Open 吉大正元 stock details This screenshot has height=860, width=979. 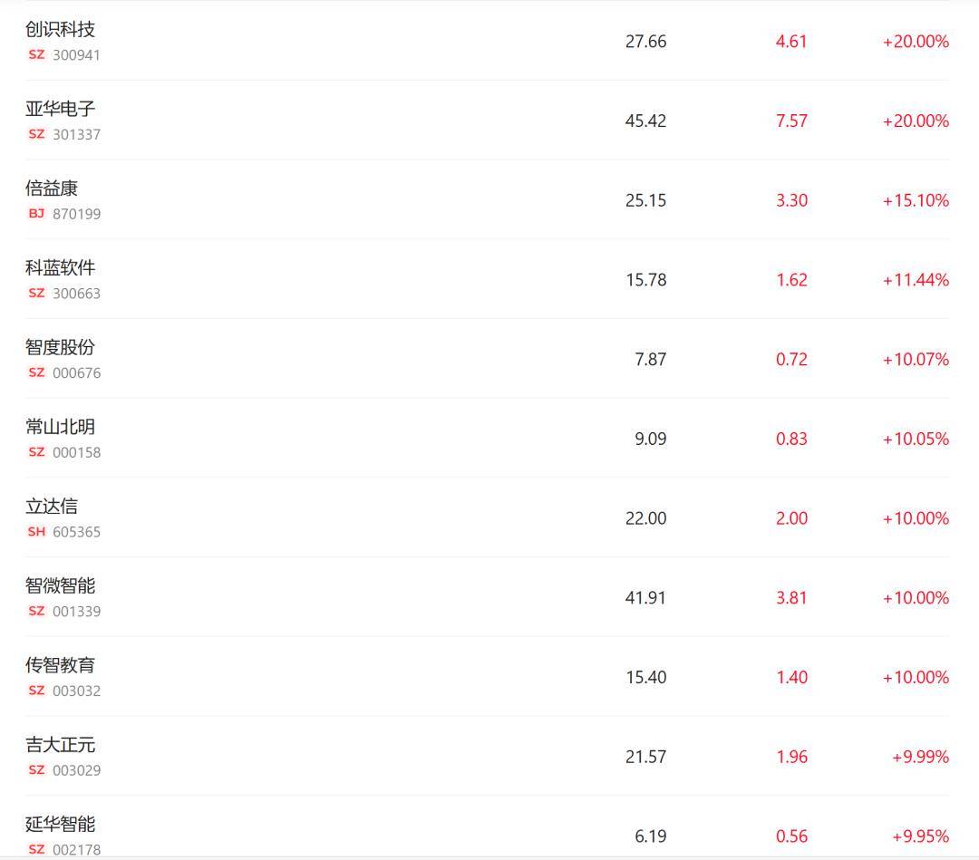click(60, 745)
